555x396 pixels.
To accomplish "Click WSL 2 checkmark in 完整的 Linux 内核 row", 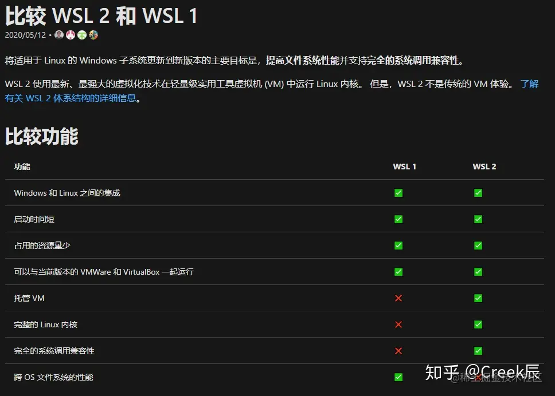I will pos(478,324).
